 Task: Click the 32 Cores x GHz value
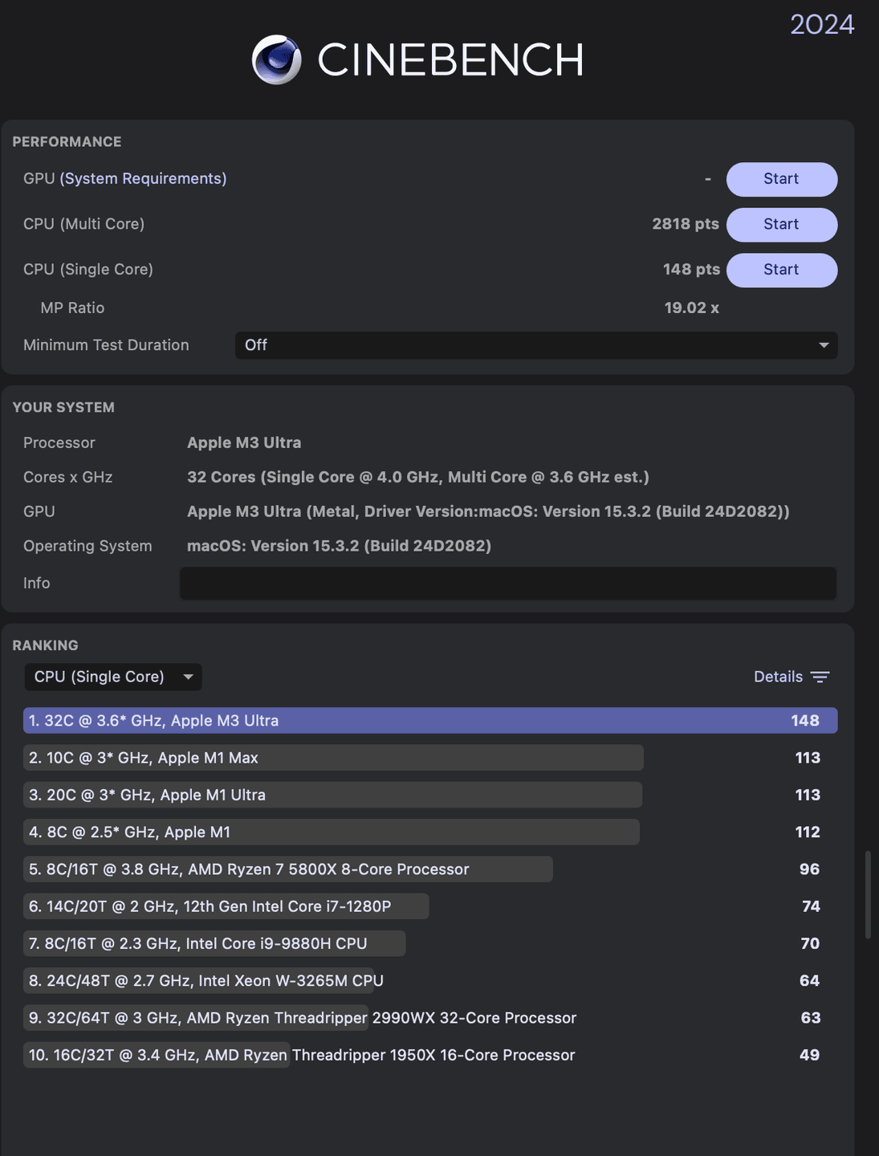coord(418,477)
